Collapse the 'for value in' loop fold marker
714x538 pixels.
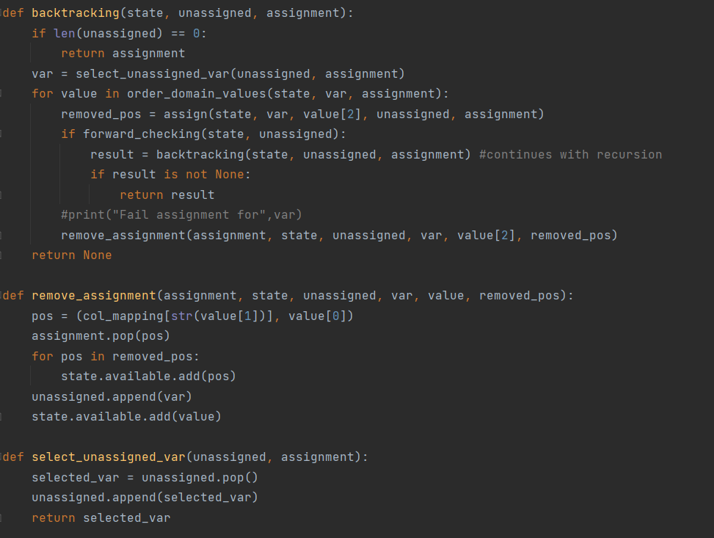tap(2, 94)
